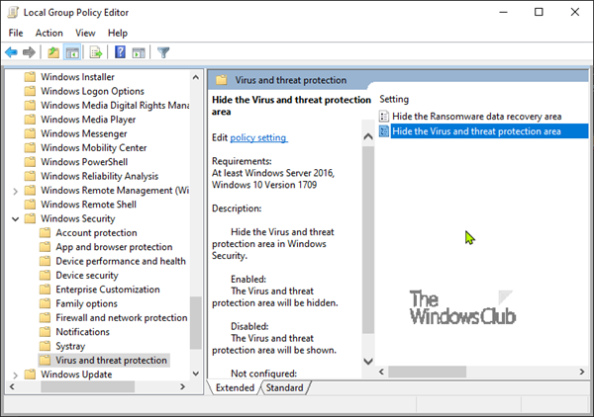Click the policy icon of the highlighted Virus setting
Screen dimensions: 594x417
click(384, 131)
